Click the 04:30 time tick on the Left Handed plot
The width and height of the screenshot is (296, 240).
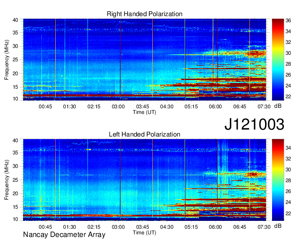[167, 227]
